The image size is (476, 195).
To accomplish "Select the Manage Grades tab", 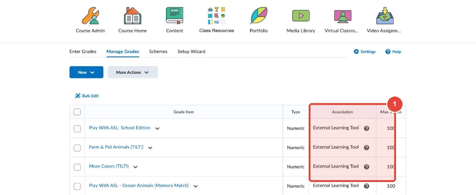I will 123,52.
